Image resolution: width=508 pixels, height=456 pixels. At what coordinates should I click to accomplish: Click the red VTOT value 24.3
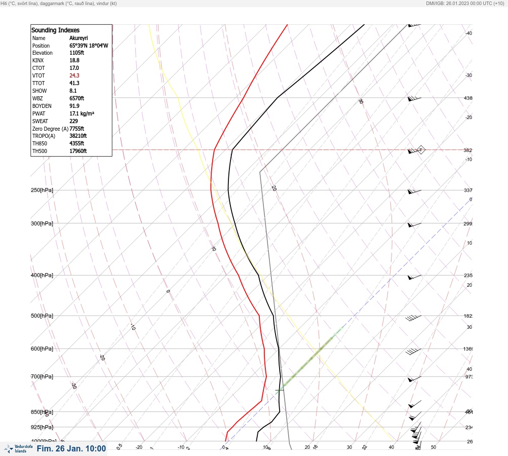pos(74,75)
